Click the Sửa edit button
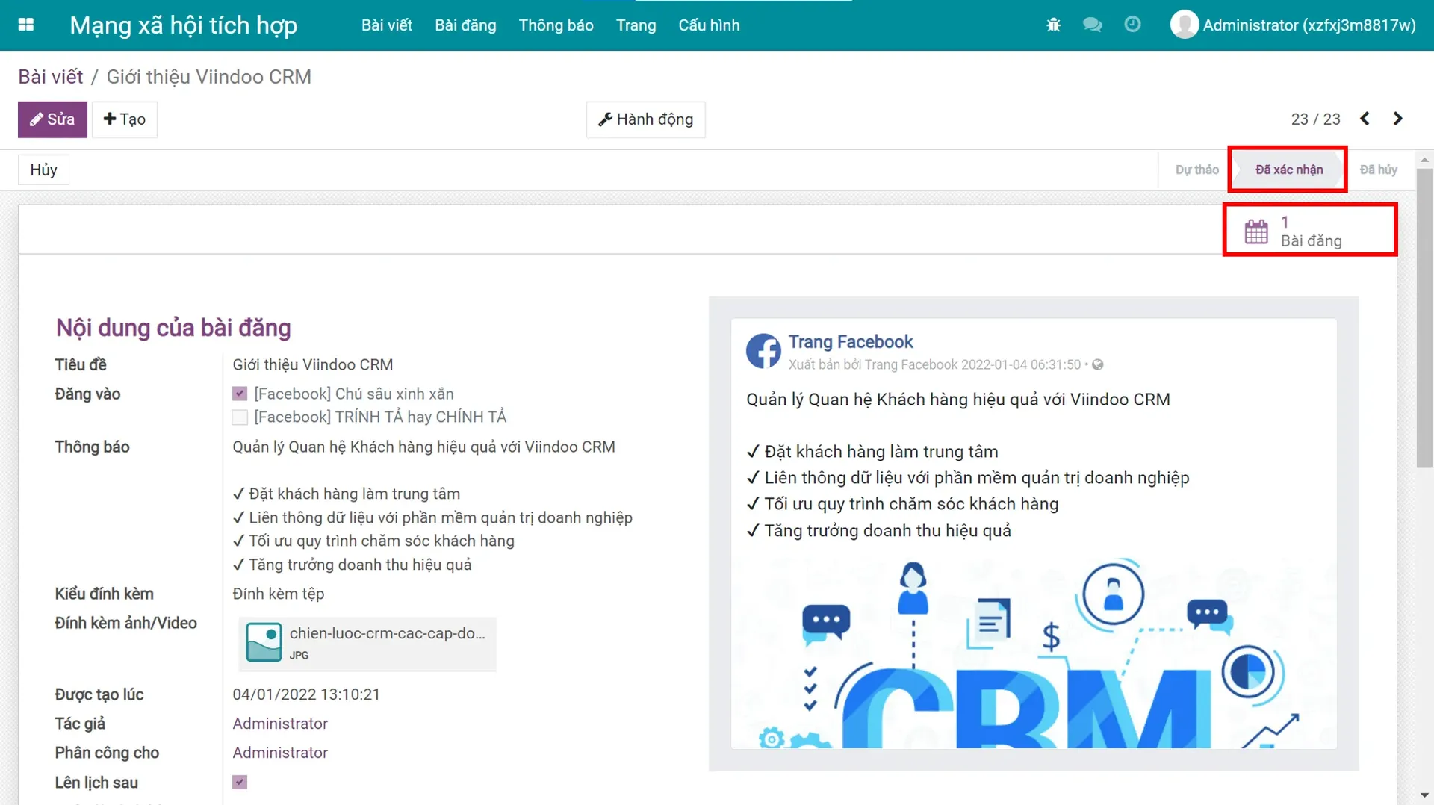The height and width of the screenshot is (805, 1434). [52, 119]
